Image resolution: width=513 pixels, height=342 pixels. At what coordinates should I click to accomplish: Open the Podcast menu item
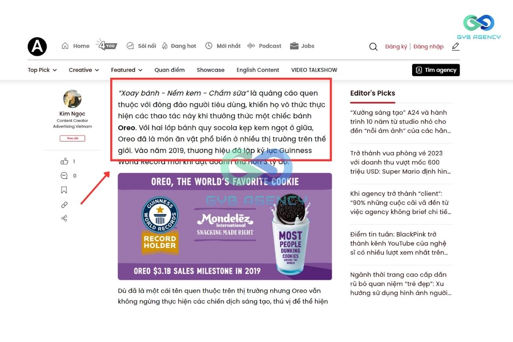point(270,46)
